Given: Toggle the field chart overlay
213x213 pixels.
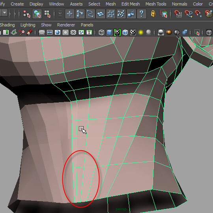Looking at the screenshot, I should coord(73,32).
